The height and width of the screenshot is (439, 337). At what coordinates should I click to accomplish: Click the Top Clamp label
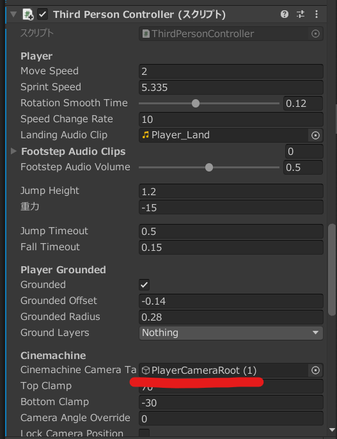tap(46, 386)
